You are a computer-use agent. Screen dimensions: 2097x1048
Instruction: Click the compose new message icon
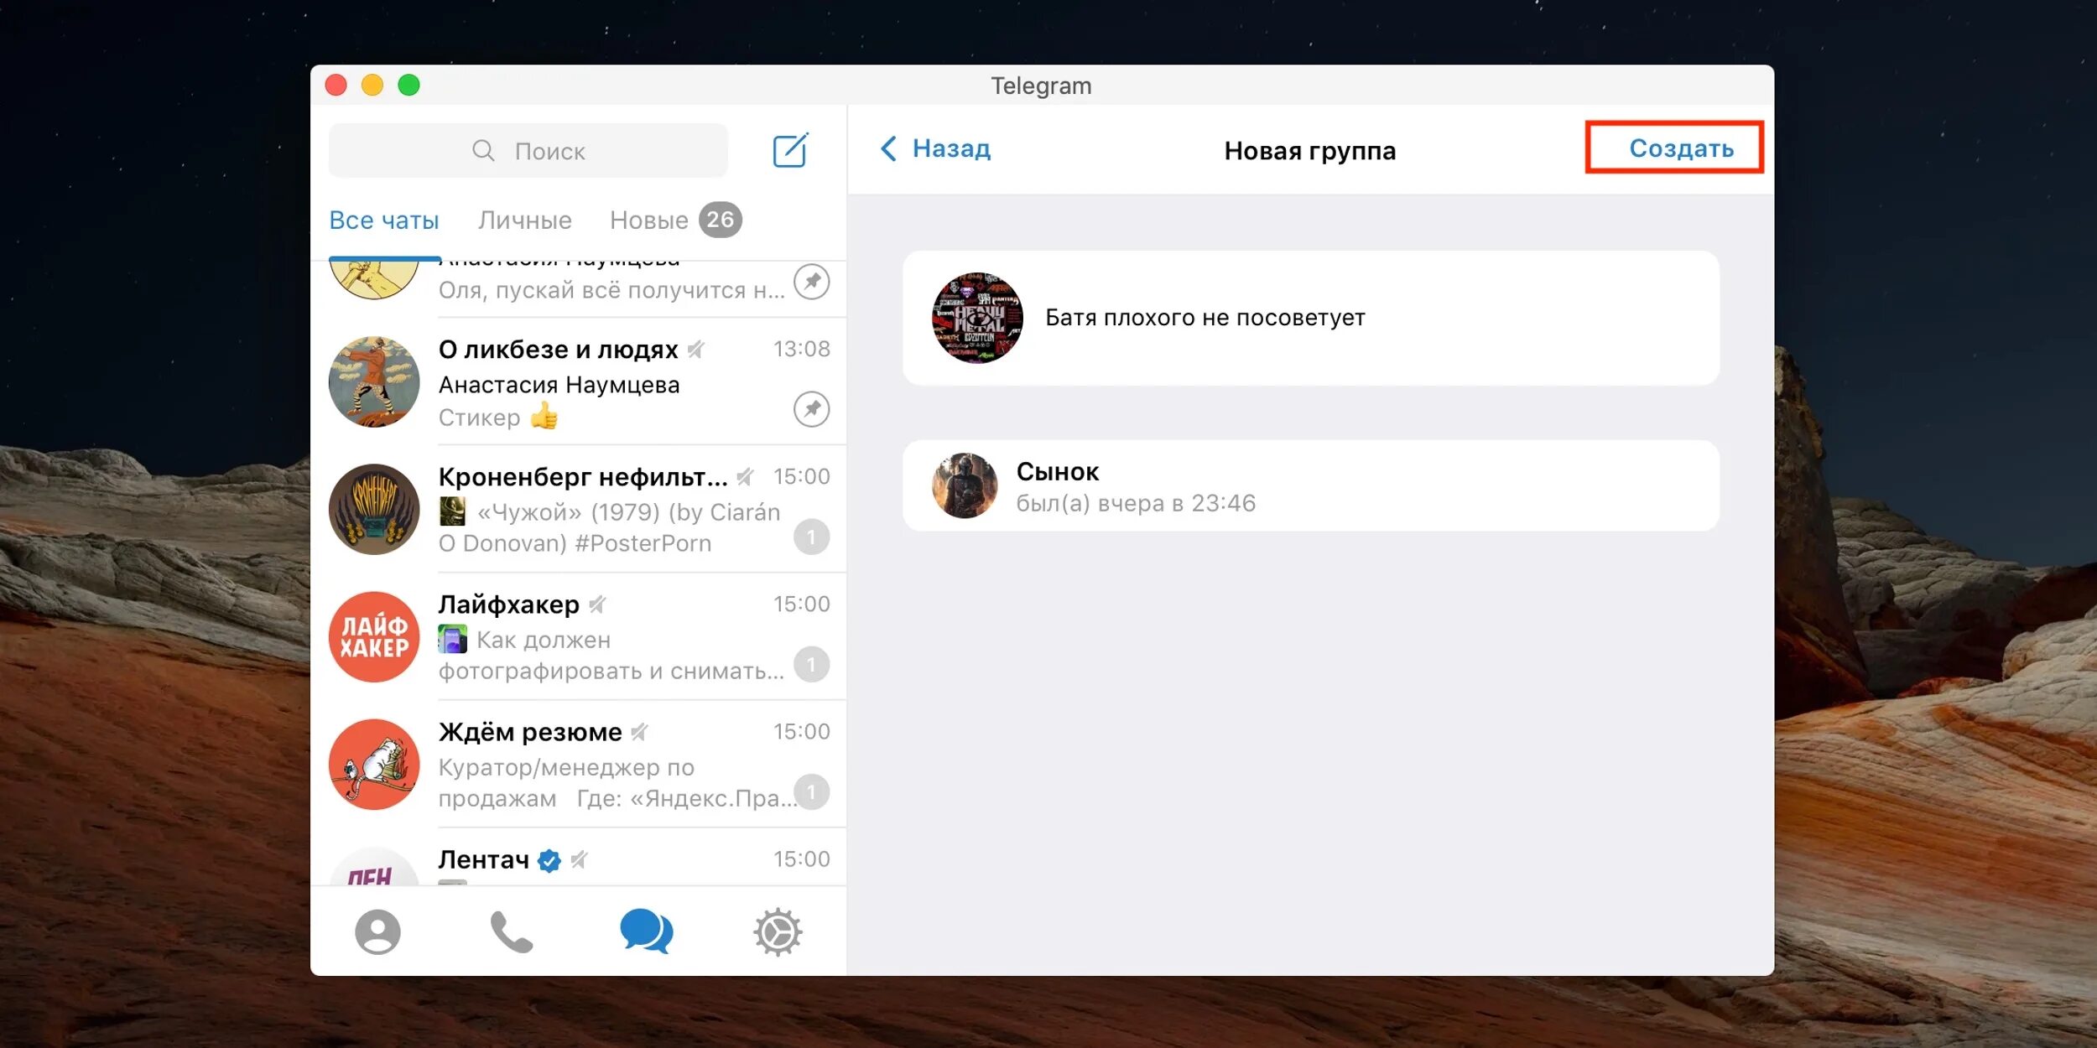click(x=790, y=150)
